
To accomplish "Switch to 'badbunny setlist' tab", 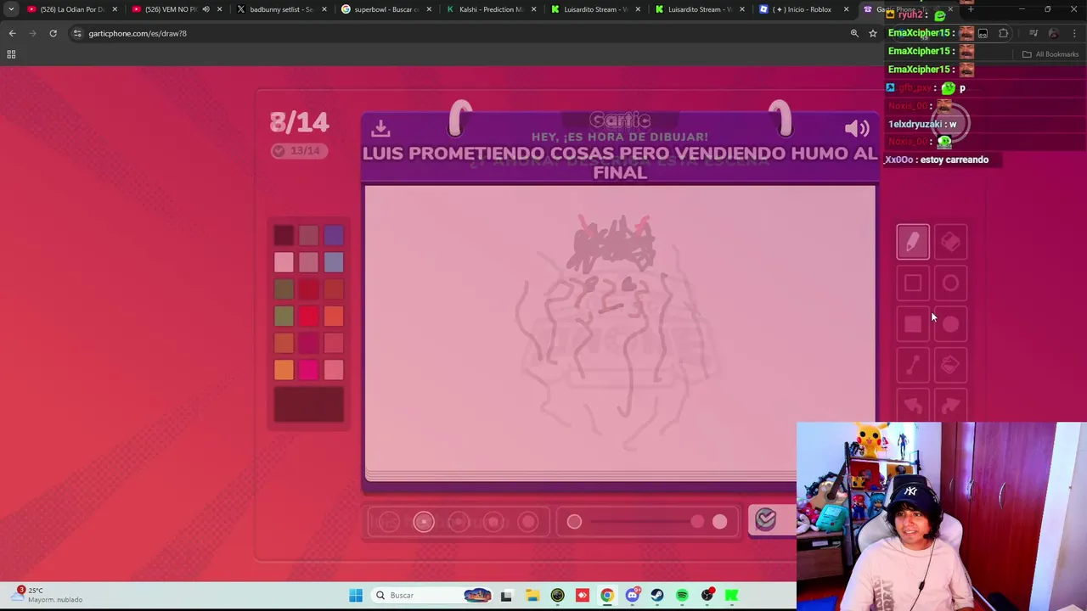I will pos(280,9).
